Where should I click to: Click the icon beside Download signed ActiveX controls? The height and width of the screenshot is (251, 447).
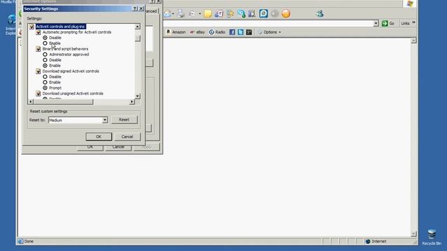(38, 71)
